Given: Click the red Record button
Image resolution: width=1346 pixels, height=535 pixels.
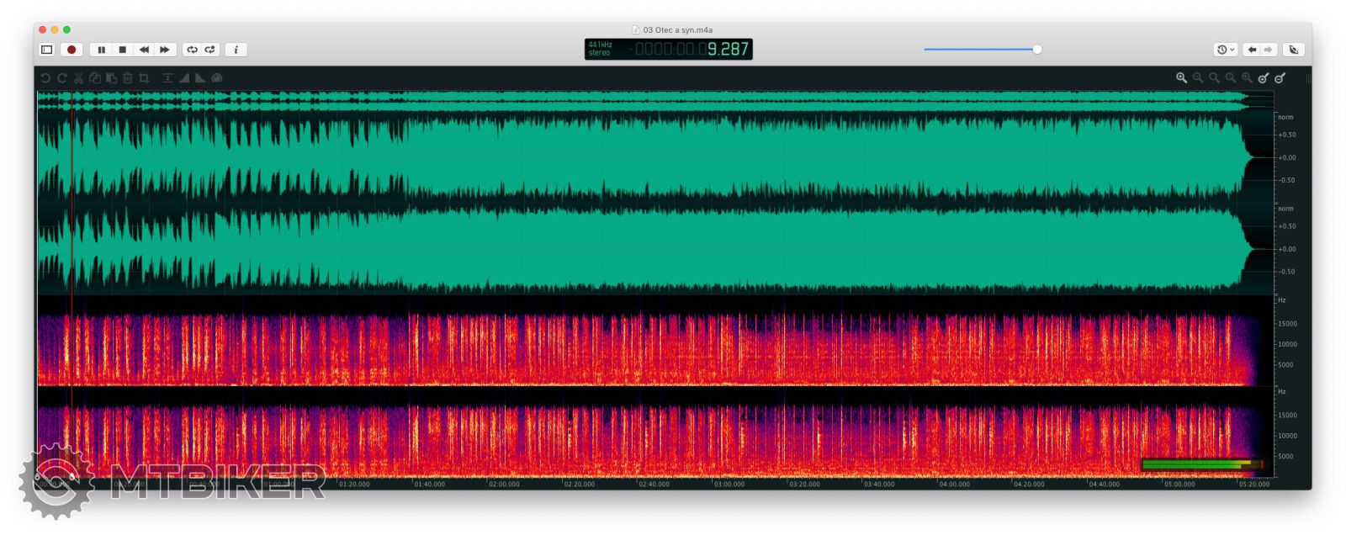Looking at the screenshot, I should point(72,50).
